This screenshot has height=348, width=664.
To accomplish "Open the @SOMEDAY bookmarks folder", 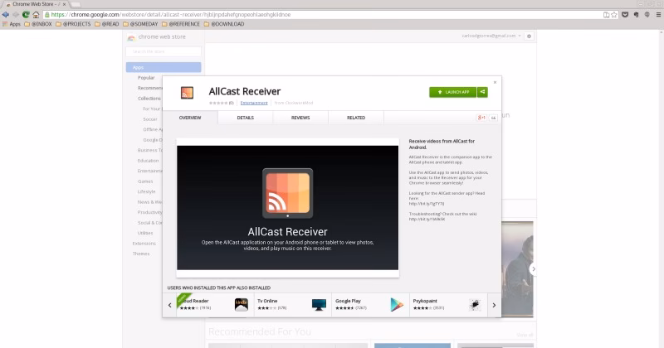I will (x=140, y=24).
